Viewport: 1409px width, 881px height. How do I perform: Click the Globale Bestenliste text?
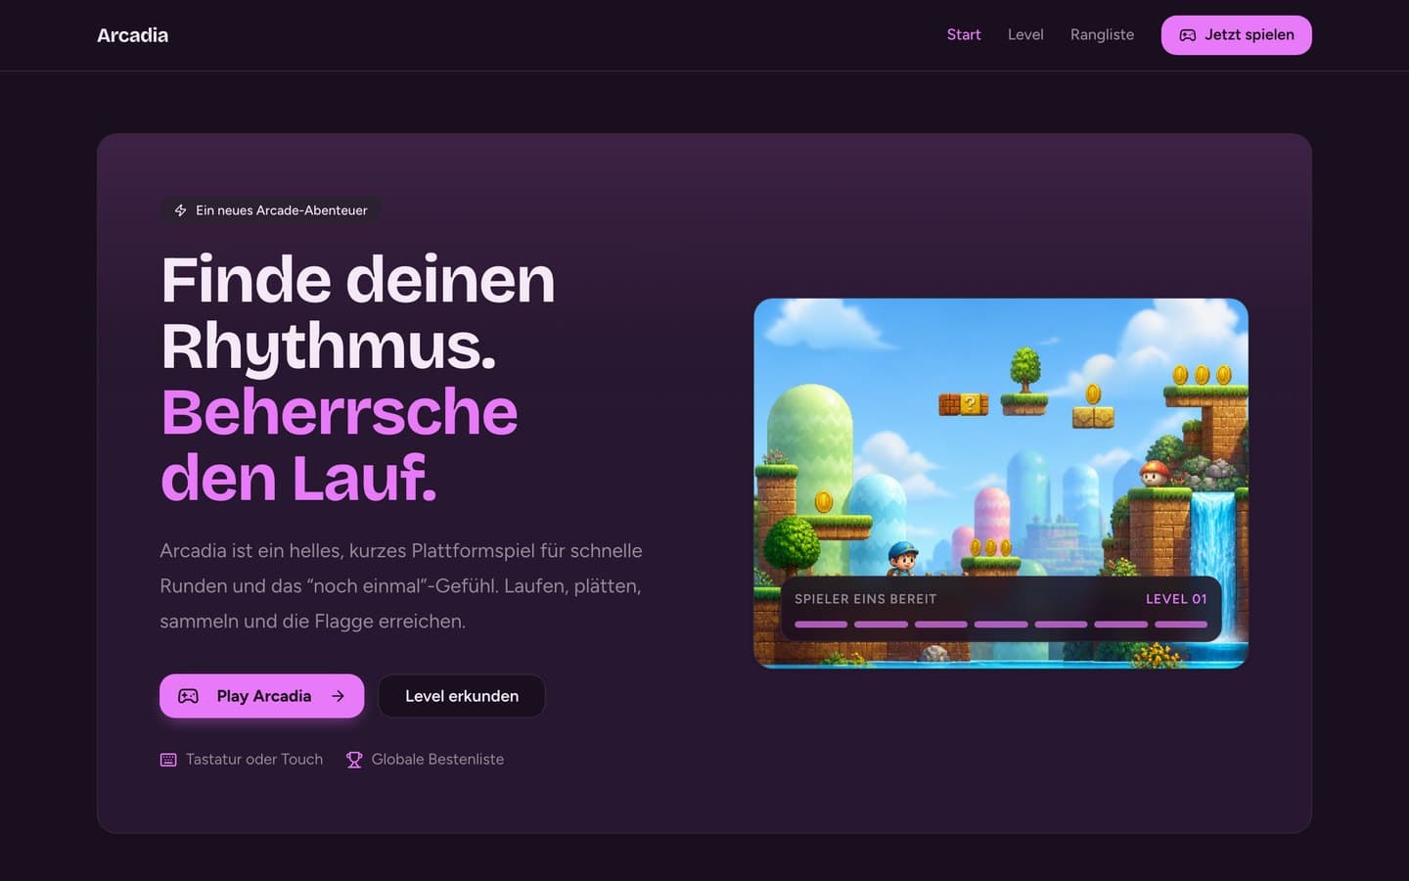tap(437, 760)
